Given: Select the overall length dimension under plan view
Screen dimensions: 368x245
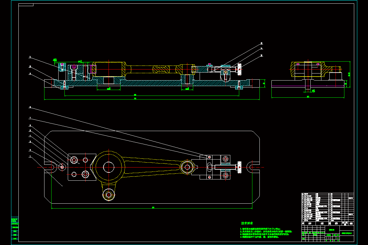Looking at the screenshot, I should coord(152,208).
